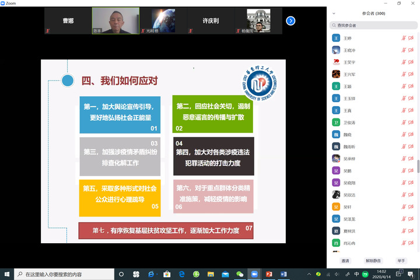Screen dimensions: 420x280
Task: Show next video thumbnails with blue arrow
Action: coord(290,21)
